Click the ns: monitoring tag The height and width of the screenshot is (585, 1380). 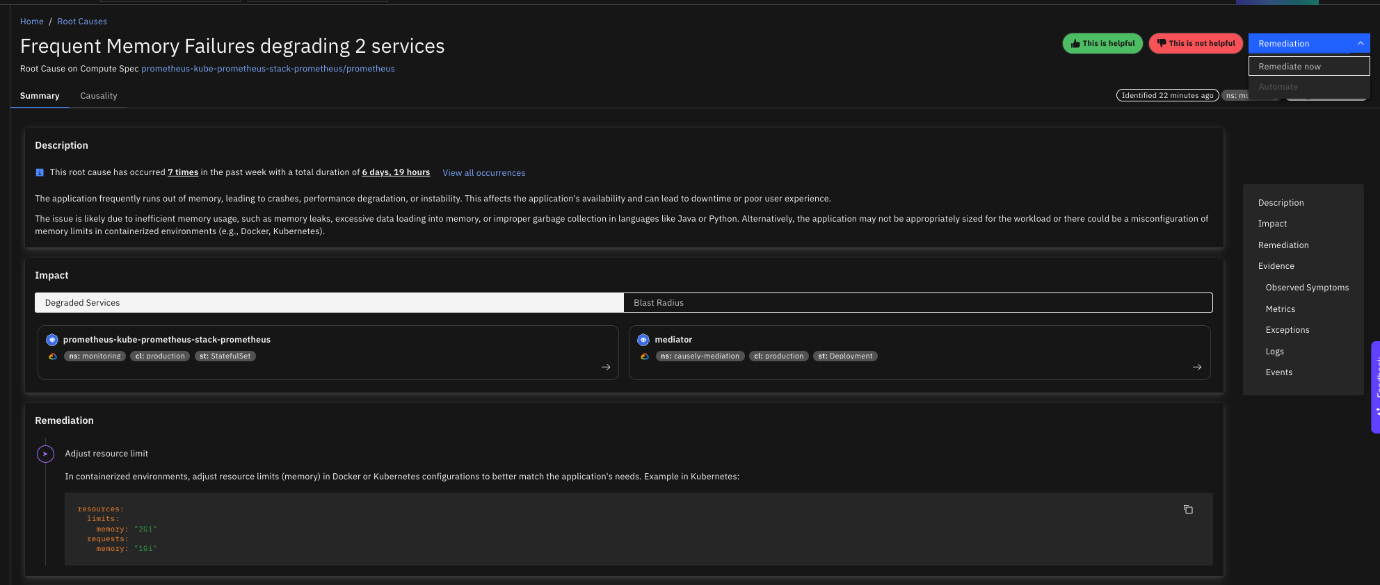(95, 356)
